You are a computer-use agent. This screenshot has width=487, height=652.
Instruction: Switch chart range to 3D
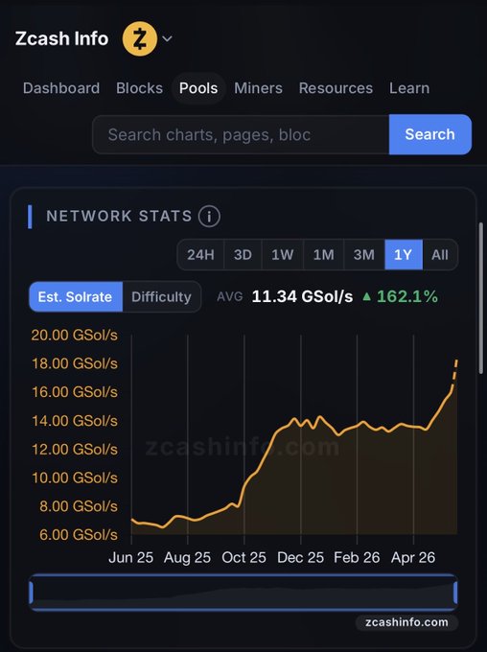(243, 254)
